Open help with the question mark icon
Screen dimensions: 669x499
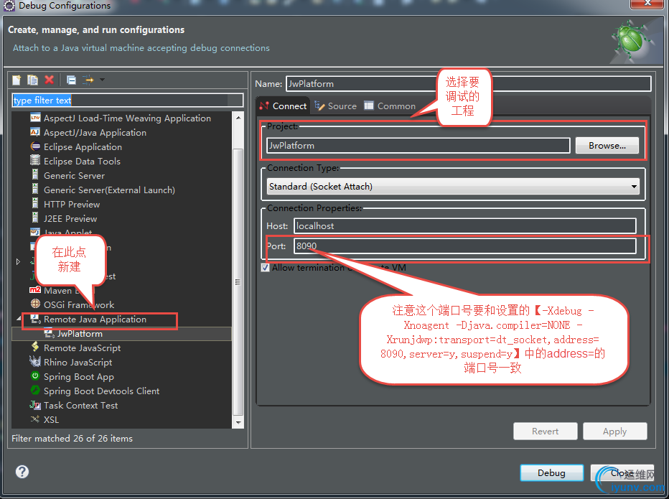tap(22, 472)
